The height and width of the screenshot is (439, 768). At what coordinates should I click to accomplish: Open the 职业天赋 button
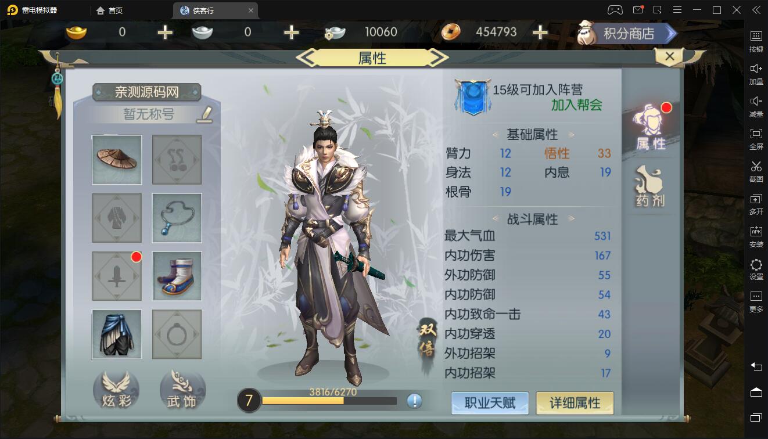tap(490, 403)
